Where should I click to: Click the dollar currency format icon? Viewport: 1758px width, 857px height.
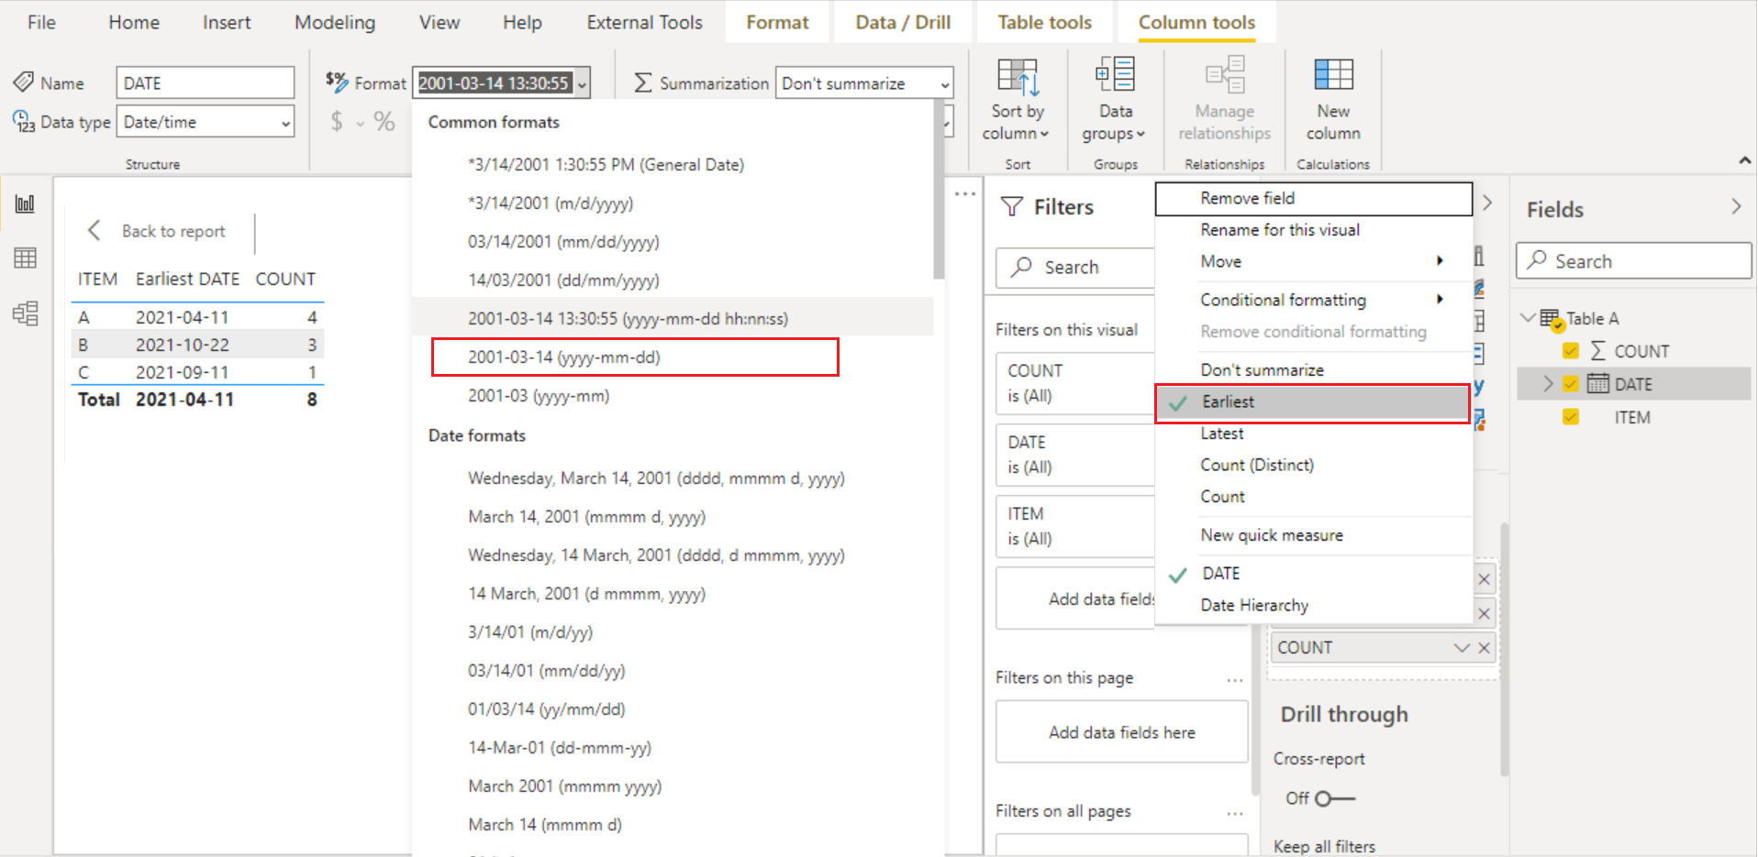[x=337, y=121]
